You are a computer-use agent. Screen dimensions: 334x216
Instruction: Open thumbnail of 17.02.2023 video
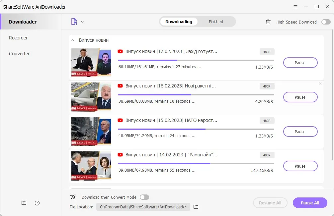coord(91,63)
